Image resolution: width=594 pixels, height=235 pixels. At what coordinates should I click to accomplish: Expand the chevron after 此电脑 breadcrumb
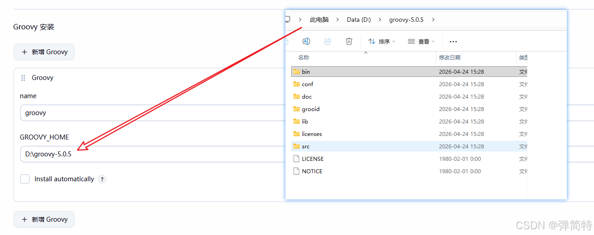point(338,20)
